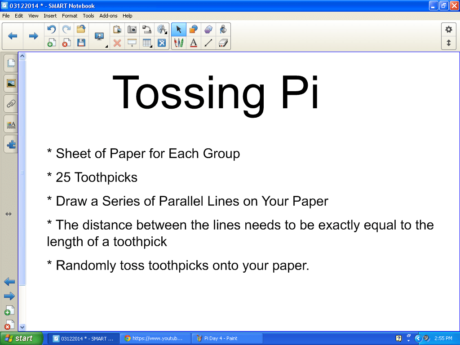
Task: Delete page with sidebar red X icon
Action: 9,325
